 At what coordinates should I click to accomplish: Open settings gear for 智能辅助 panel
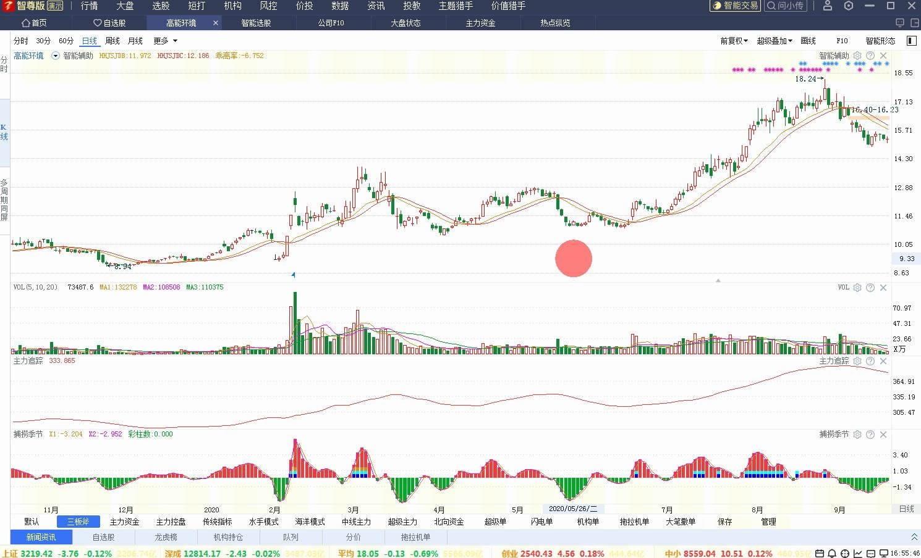pyautogui.click(x=857, y=56)
